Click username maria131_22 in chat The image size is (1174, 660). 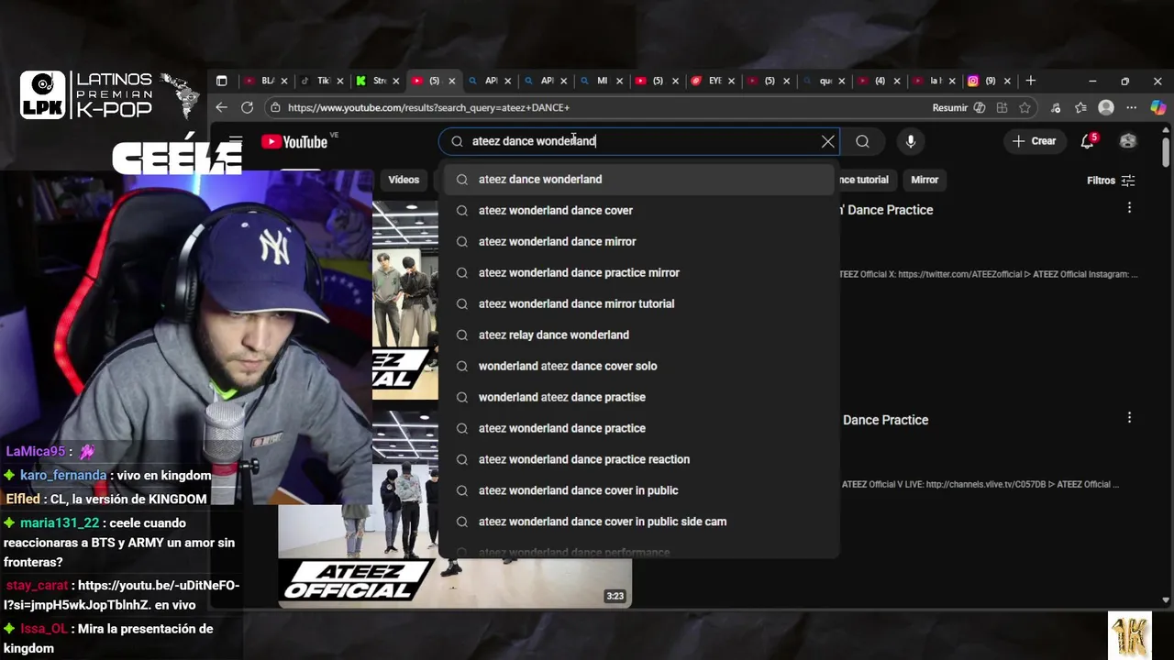(60, 522)
